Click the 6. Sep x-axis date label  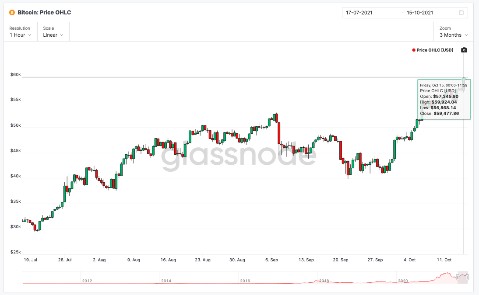(271, 260)
